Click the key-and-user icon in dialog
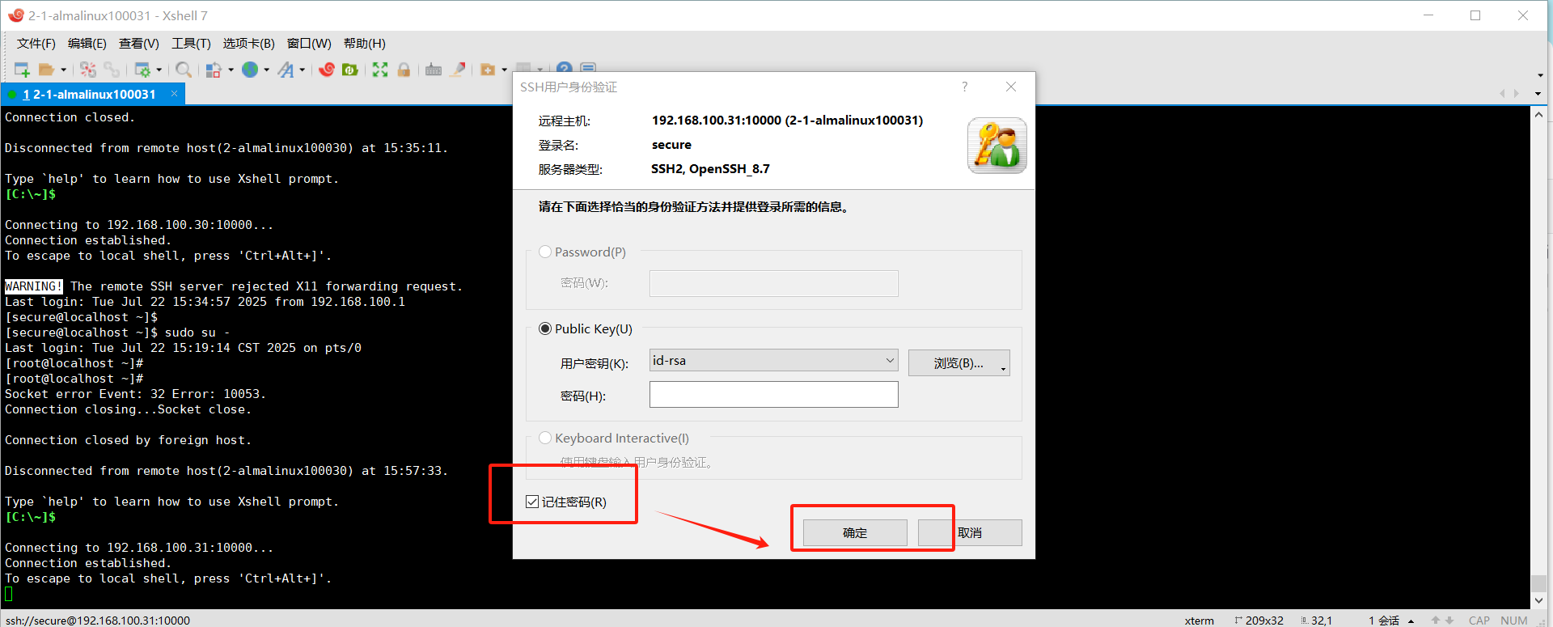This screenshot has height=627, width=1553. pyautogui.click(x=997, y=146)
